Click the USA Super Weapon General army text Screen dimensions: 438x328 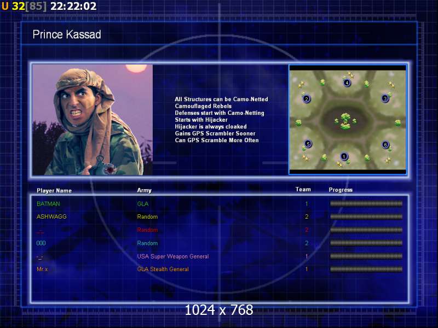173,256
